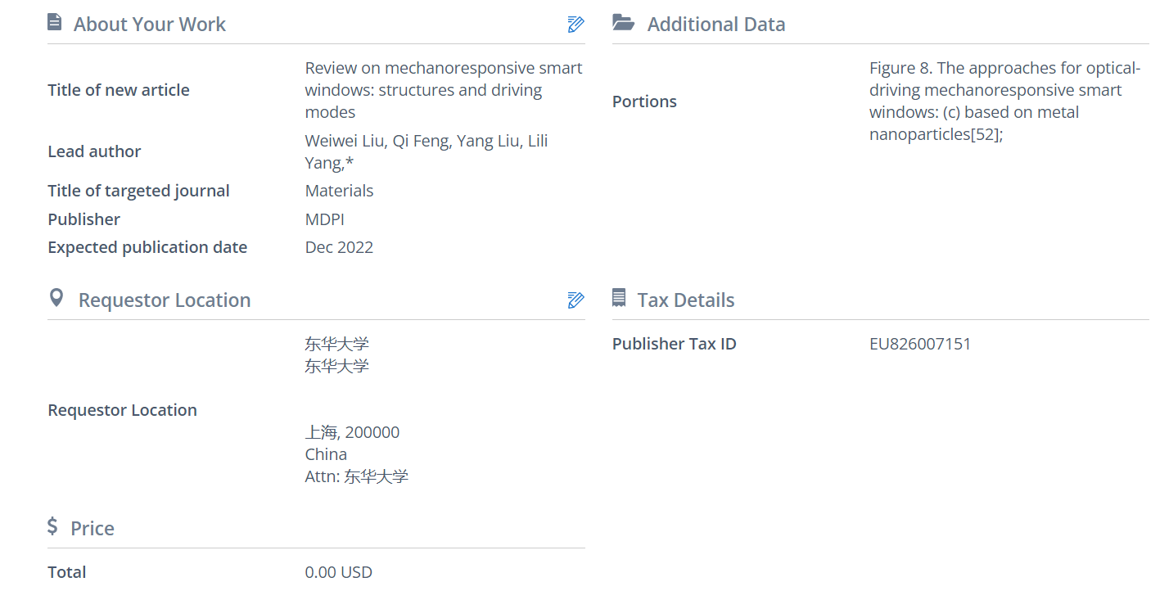This screenshot has width=1169, height=609.
Task: Click the document icon beside About Your Work
Action: 55,23
